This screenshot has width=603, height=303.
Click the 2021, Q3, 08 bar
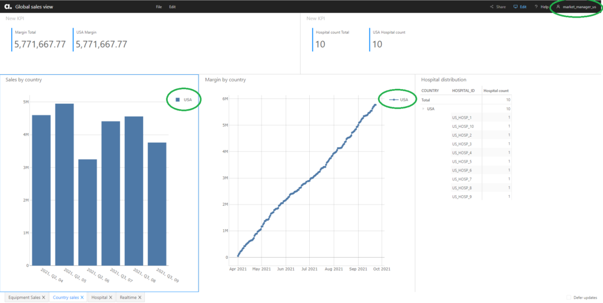click(134, 191)
